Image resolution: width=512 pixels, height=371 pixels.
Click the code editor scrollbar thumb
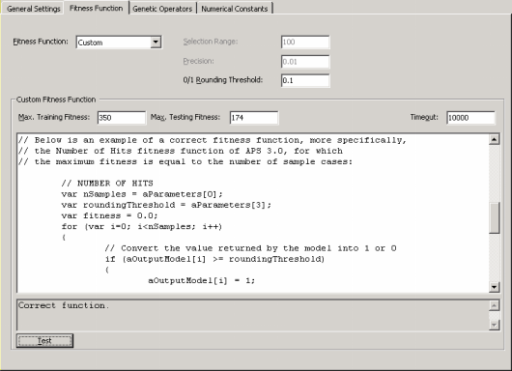tap(494, 217)
